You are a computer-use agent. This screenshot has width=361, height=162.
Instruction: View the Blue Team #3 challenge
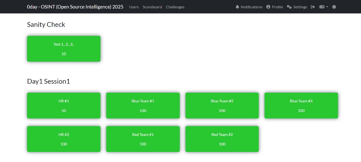(x=301, y=105)
